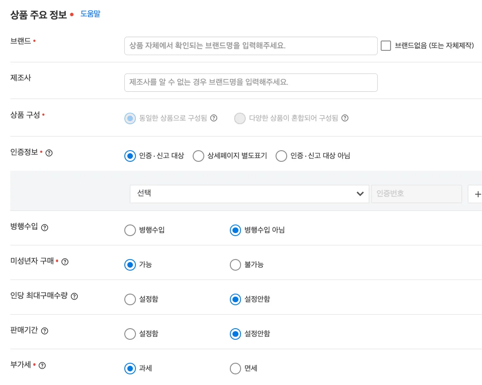Click the 제조사 field label
This screenshot has width=482, height=385.
(x=21, y=78)
